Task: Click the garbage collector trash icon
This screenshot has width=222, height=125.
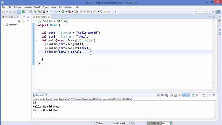Action: pyautogui.click(x=171, y=123)
